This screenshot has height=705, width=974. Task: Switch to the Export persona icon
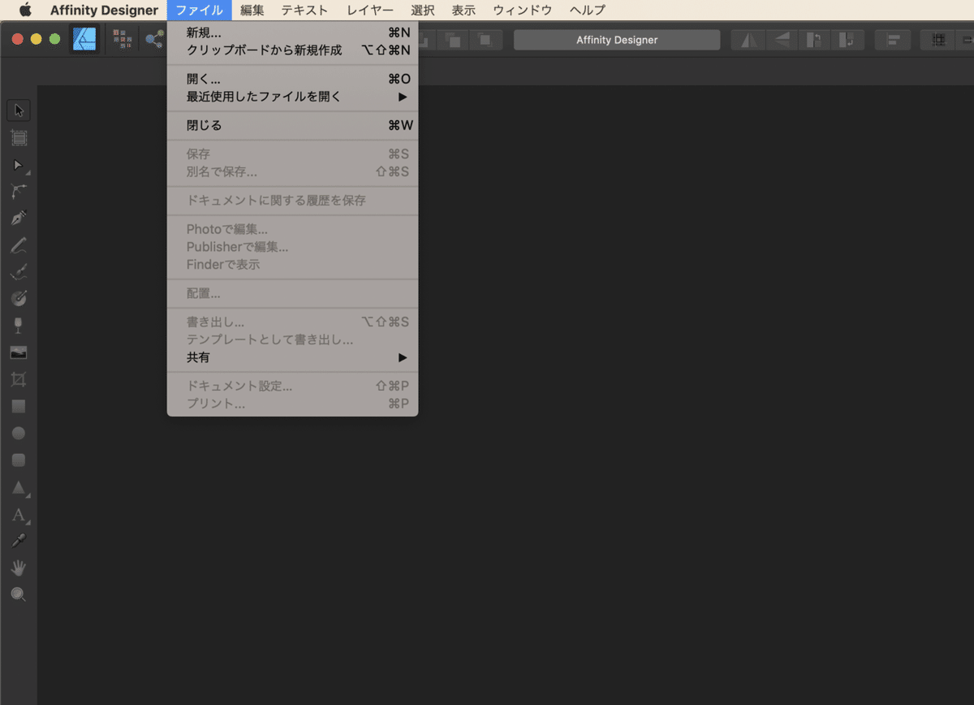pyautogui.click(x=154, y=40)
